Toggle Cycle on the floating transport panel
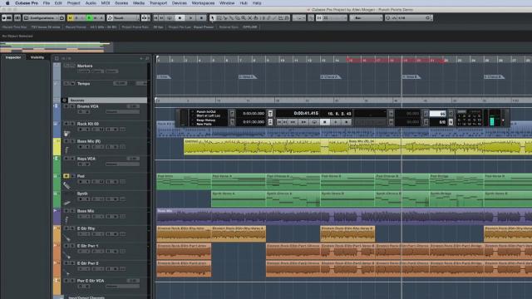532x299 pixels. coord(314,122)
